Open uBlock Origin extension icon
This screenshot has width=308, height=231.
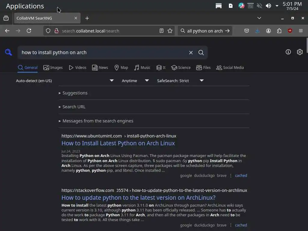(290, 31)
